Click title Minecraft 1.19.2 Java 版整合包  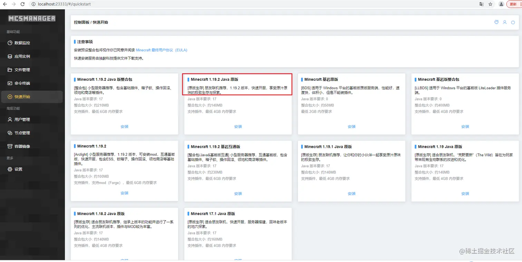[105, 79]
